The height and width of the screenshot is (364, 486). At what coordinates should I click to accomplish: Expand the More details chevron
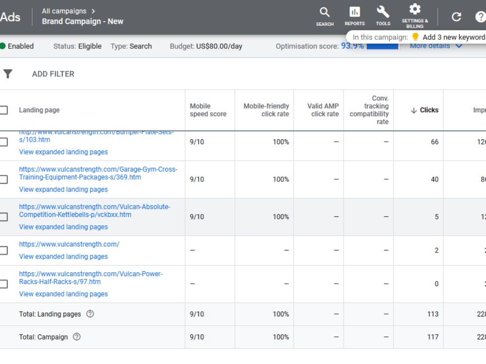click(459, 46)
